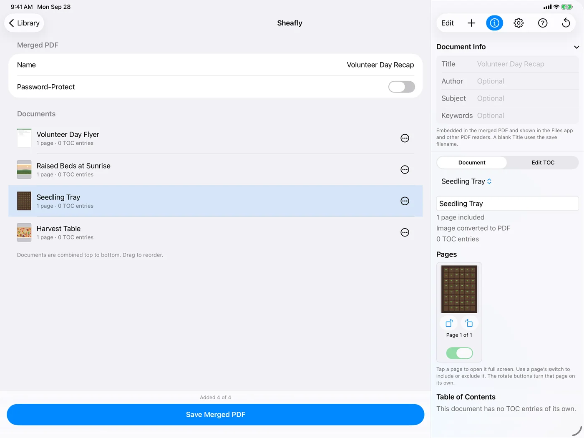Click the battery status icon
Image resolution: width=584 pixels, height=438 pixels.
(x=567, y=7)
